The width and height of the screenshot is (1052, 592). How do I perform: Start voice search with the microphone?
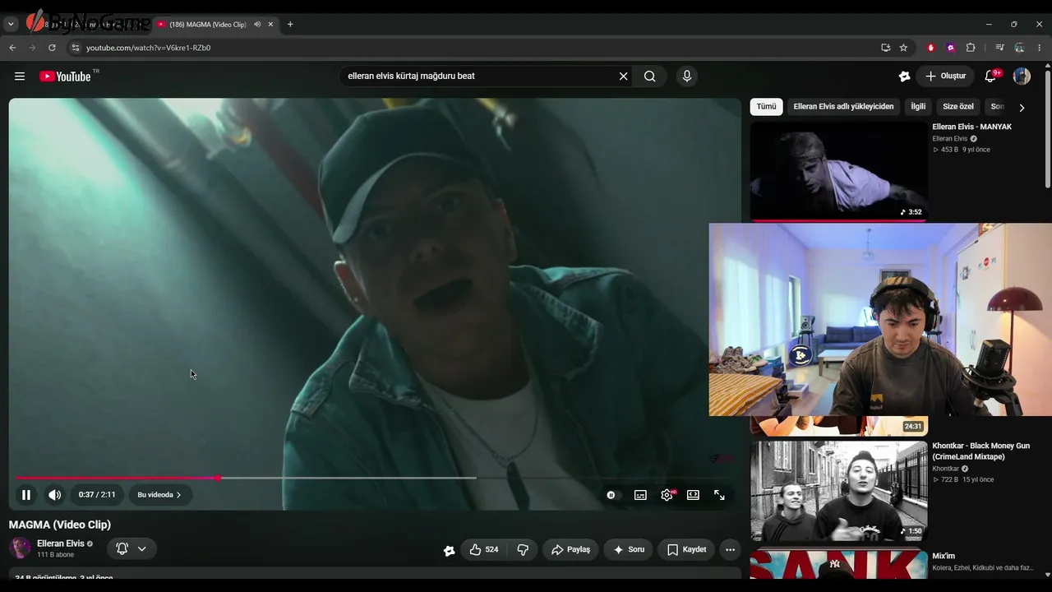pyautogui.click(x=687, y=76)
